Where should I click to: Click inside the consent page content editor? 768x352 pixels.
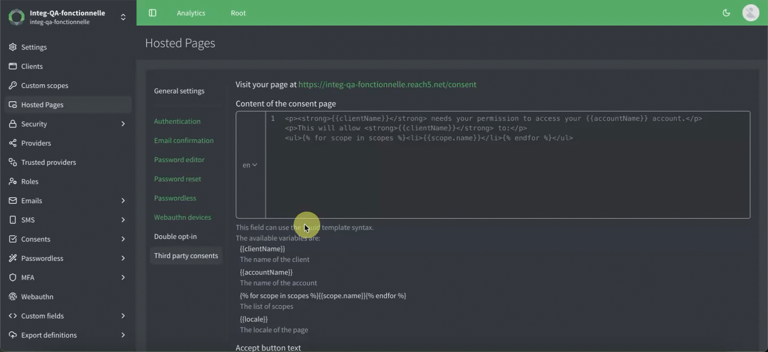click(507, 176)
